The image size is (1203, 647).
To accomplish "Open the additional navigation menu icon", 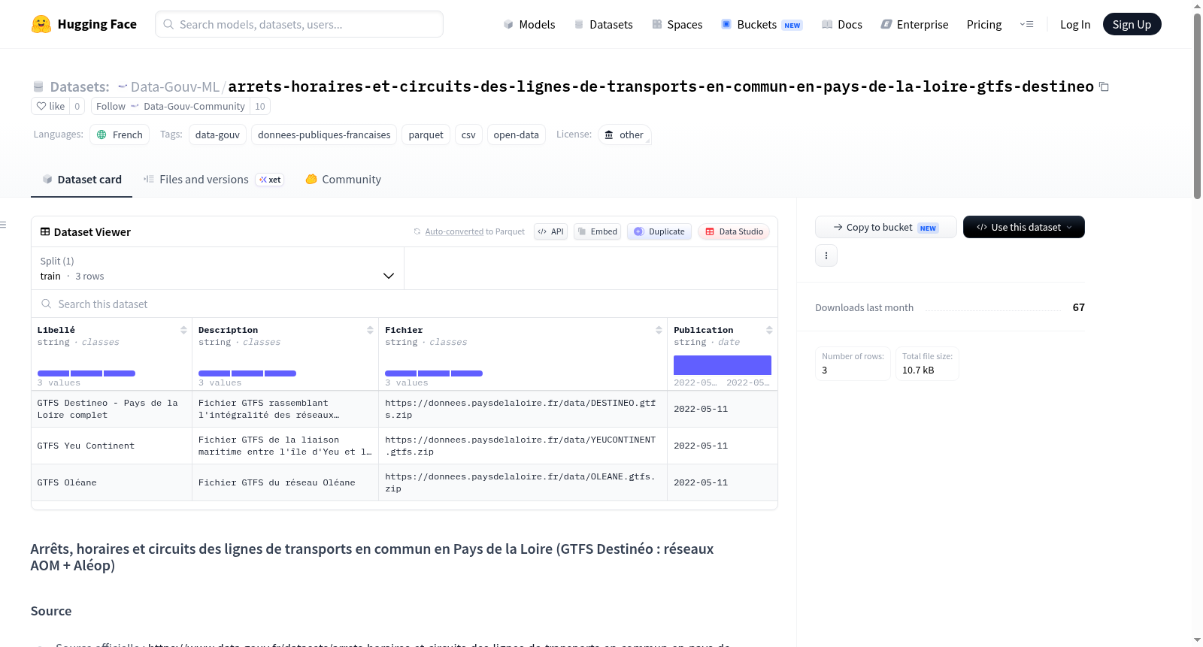I will coord(1026,24).
